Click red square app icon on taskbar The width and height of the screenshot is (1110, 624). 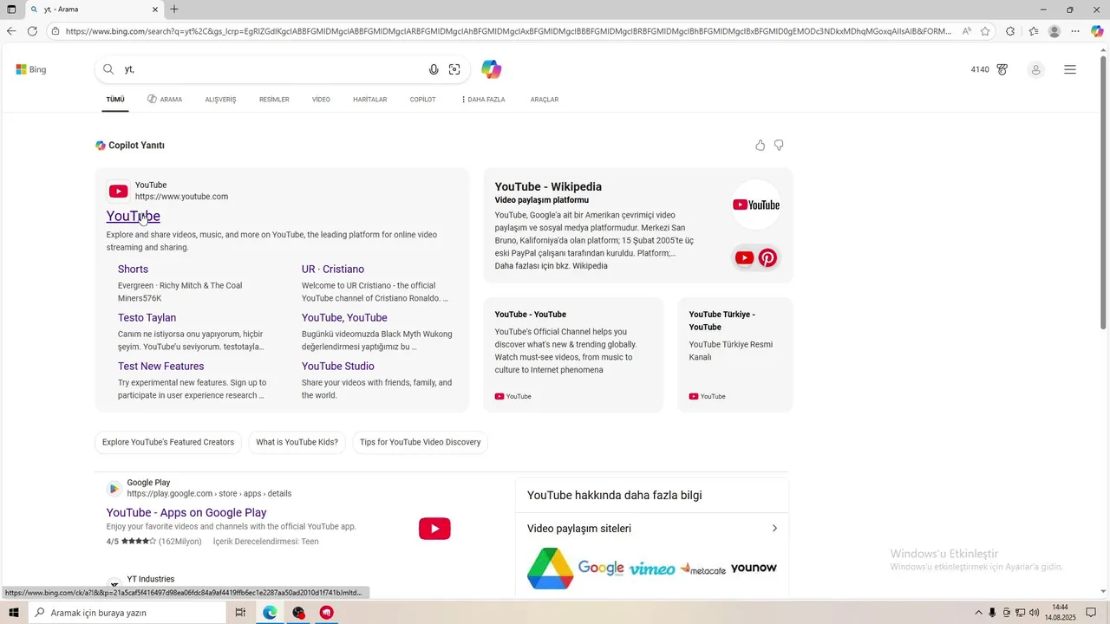coord(326,613)
